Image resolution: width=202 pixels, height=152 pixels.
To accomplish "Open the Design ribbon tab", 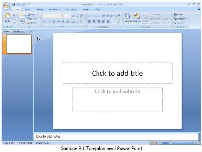I will pyautogui.click(x=40, y=10).
